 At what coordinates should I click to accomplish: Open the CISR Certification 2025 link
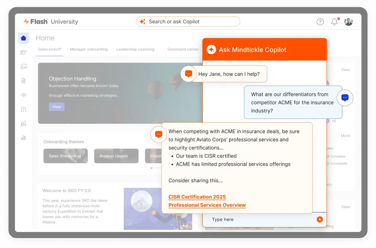197,197
